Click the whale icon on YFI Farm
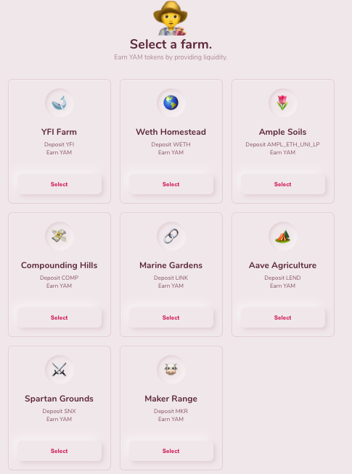The height and width of the screenshot is (474, 352). (x=60, y=103)
